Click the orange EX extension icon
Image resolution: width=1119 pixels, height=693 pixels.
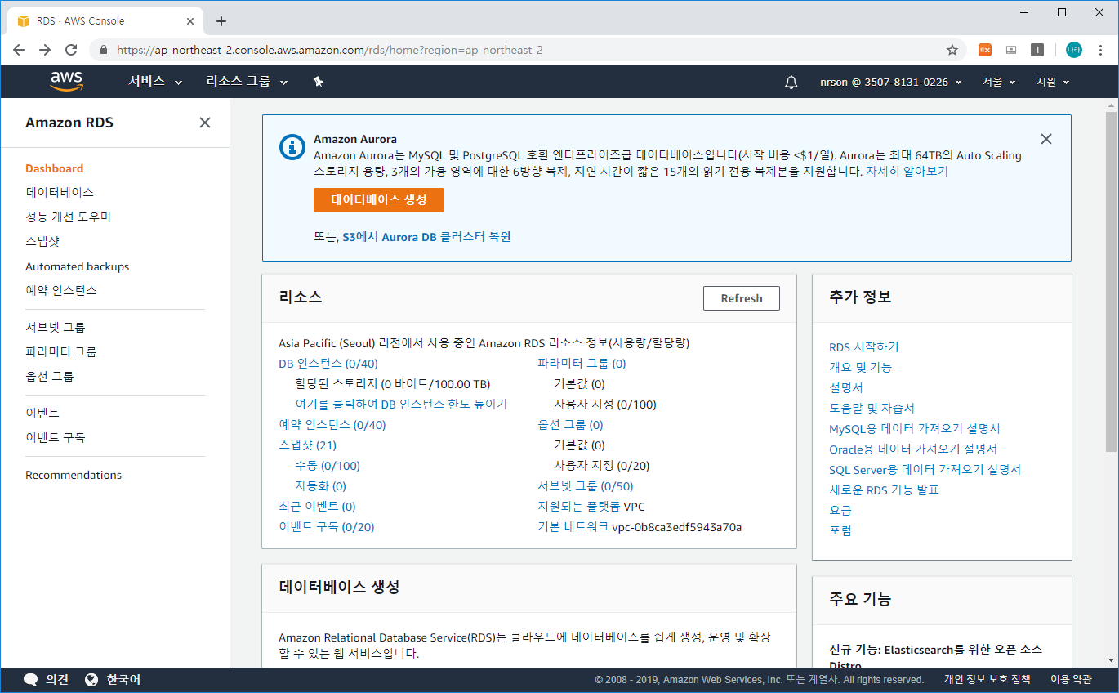click(985, 50)
